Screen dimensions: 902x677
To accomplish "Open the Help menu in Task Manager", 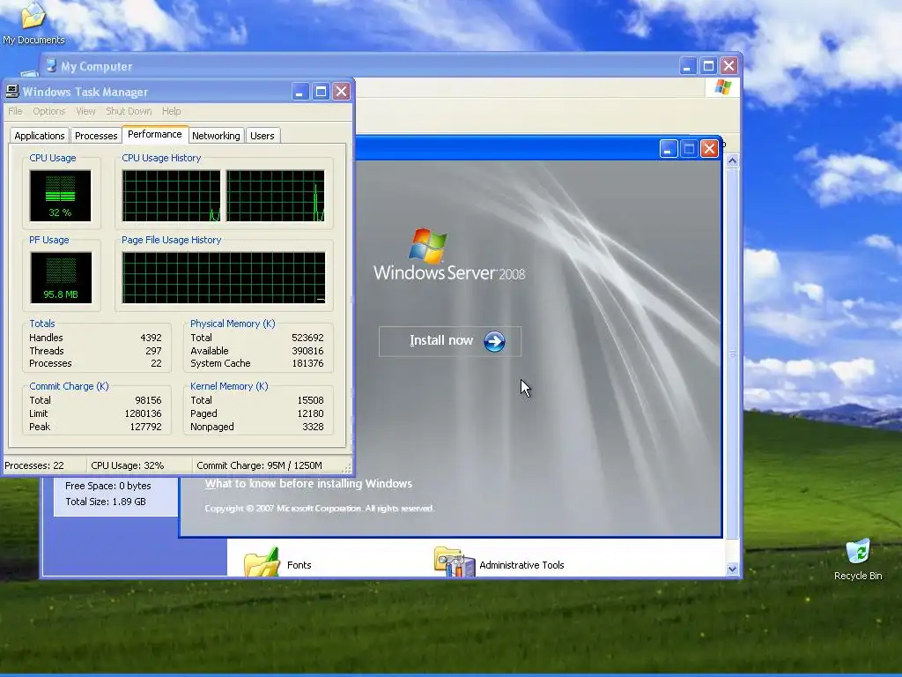I will coord(172,111).
